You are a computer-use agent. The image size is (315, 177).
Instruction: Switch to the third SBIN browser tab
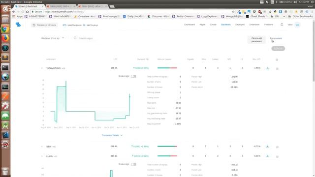(x=93, y=6)
